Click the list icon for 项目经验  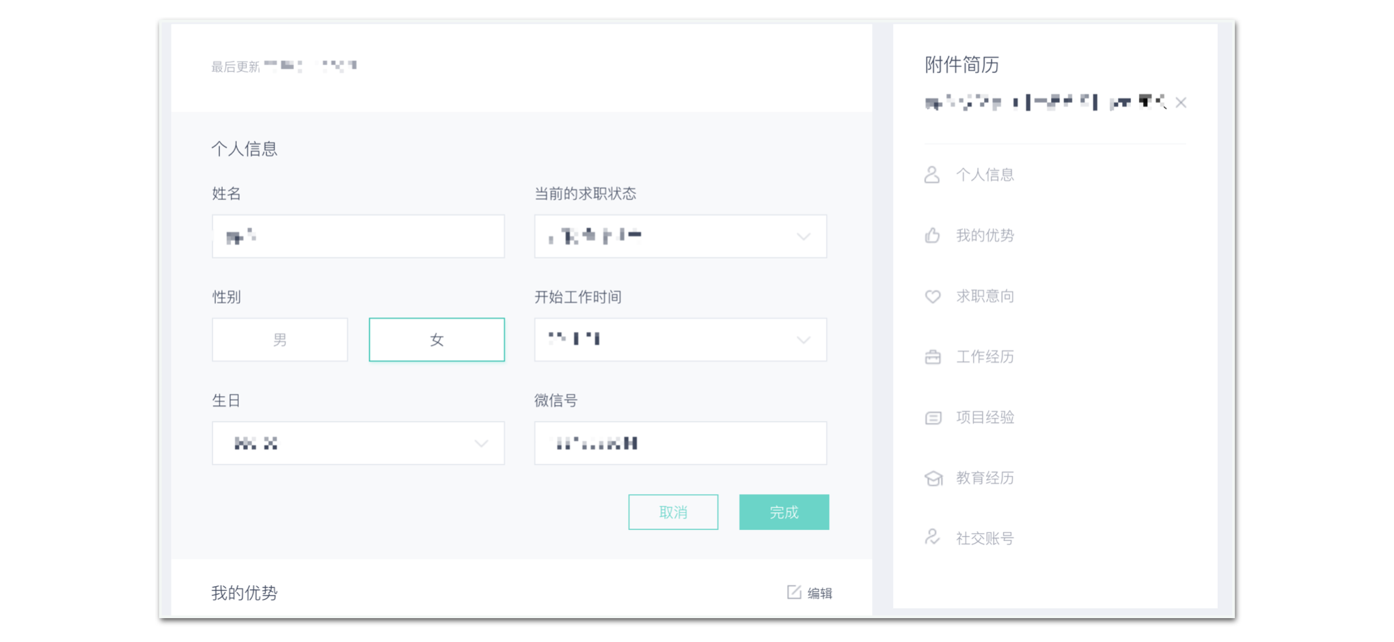click(932, 417)
